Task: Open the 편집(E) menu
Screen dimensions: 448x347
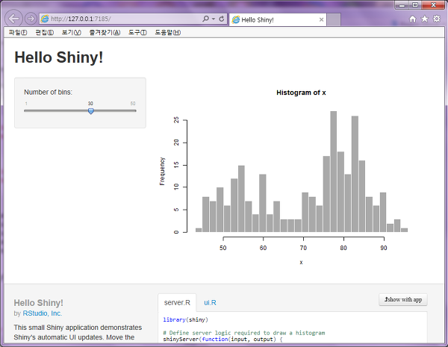Action: click(x=44, y=32)
